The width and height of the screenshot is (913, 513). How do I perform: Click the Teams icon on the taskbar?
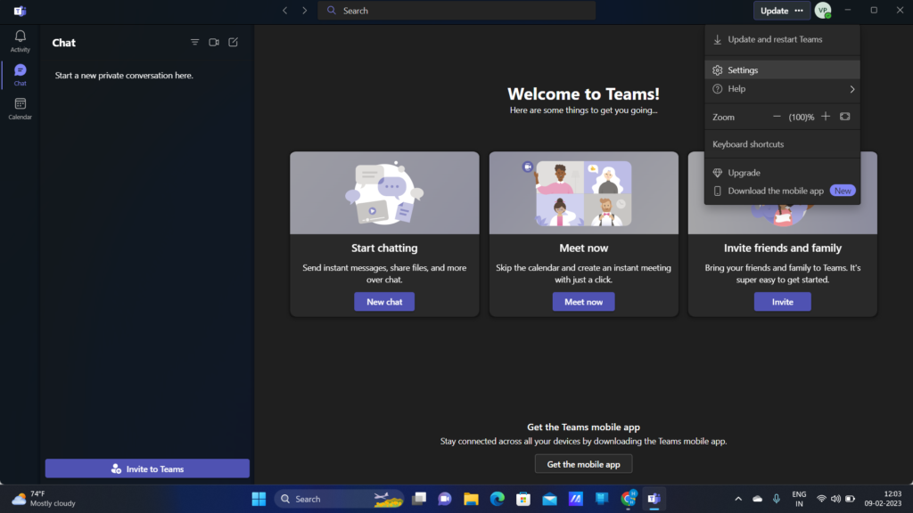pyautogui.click(x=654, y=499)
